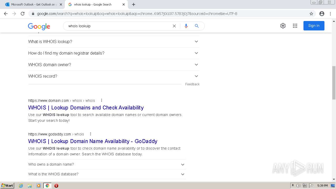
Task: Open 'WHOIS | Lookup Domains and Check Availability'
Action: point(86,108)
